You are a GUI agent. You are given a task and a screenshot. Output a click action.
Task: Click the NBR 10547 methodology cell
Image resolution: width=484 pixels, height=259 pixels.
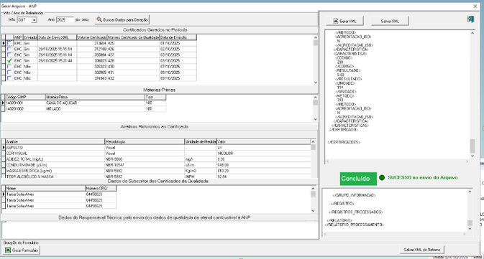[145, 165]
